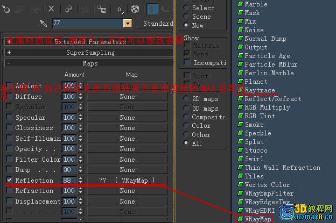This screenshot has width=336, height=223.
Task: Enable the Glossiness map checkbox
Action: [9, 127]
